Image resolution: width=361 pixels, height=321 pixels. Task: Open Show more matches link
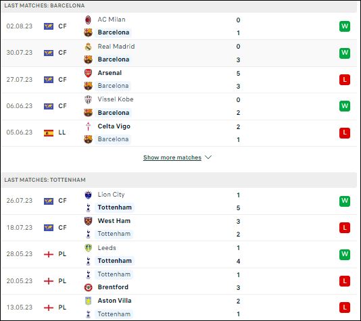point(172,157)
